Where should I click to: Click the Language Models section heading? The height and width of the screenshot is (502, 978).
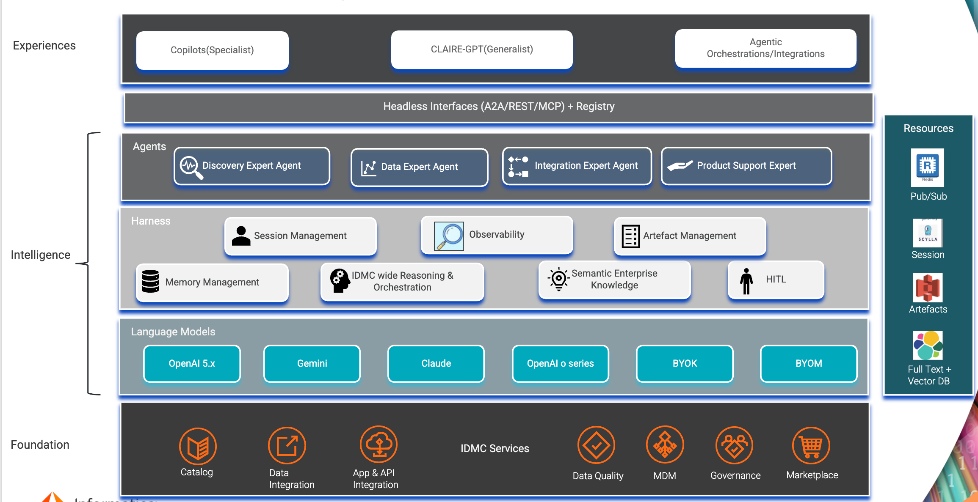[173, 332]
